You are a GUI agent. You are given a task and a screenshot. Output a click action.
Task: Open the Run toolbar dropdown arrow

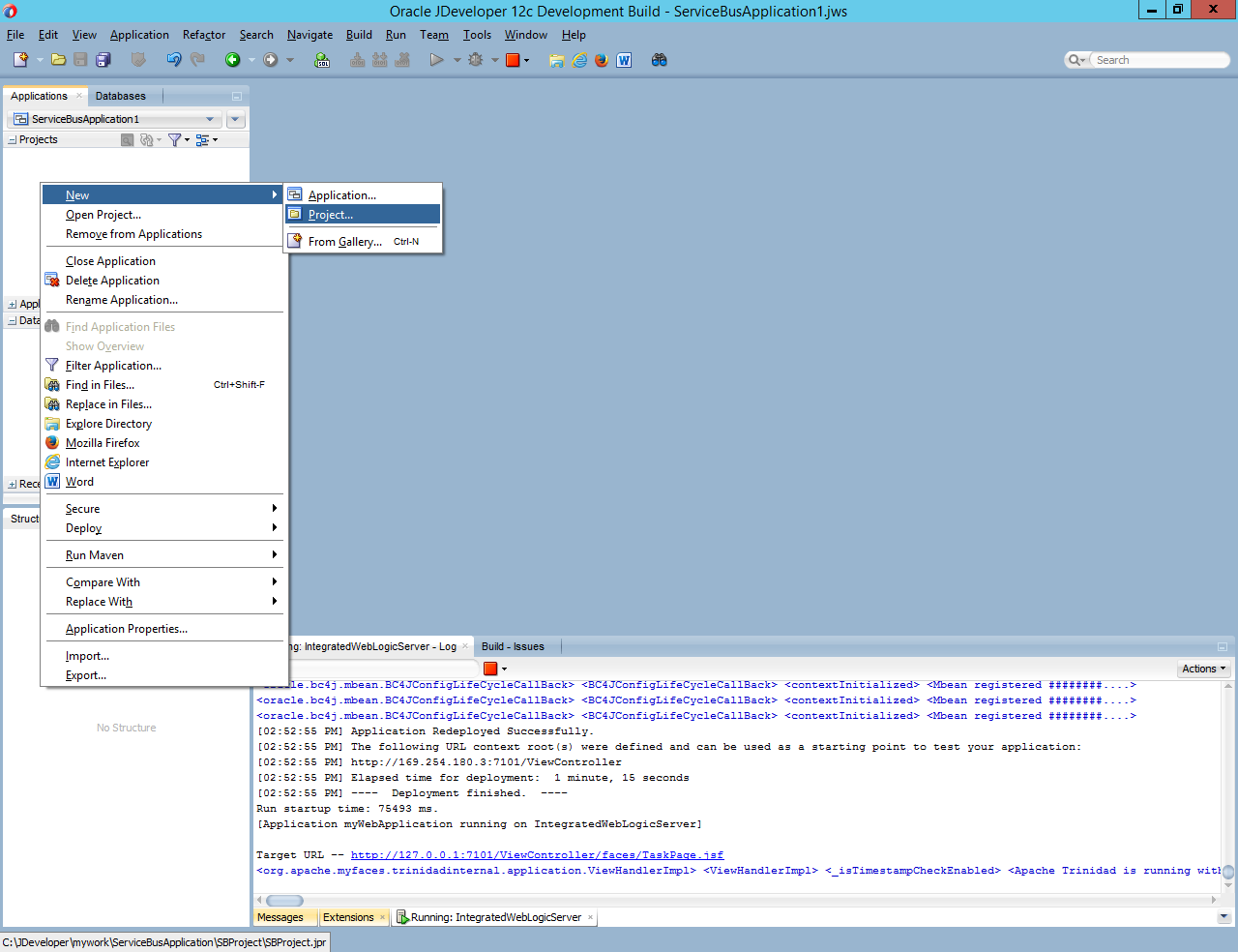[457, 60]
